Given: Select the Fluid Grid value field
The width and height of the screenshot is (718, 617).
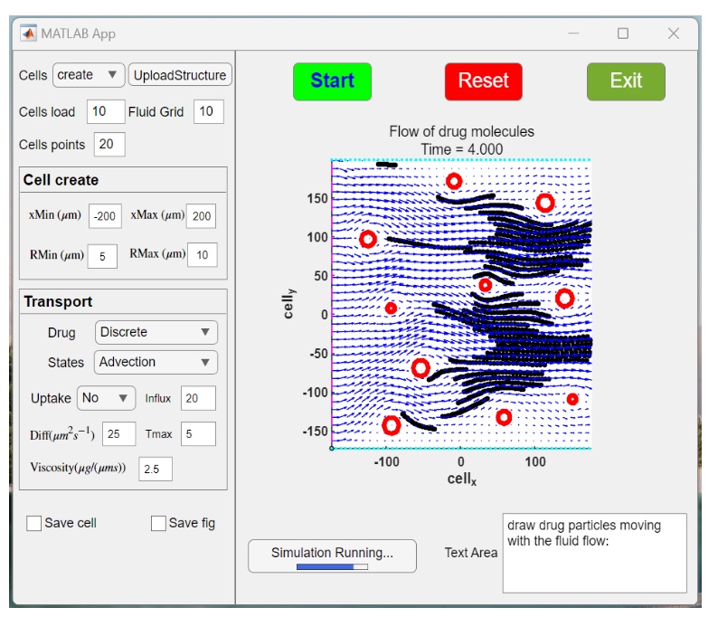Looking at the screenshot, I should 208,112.
